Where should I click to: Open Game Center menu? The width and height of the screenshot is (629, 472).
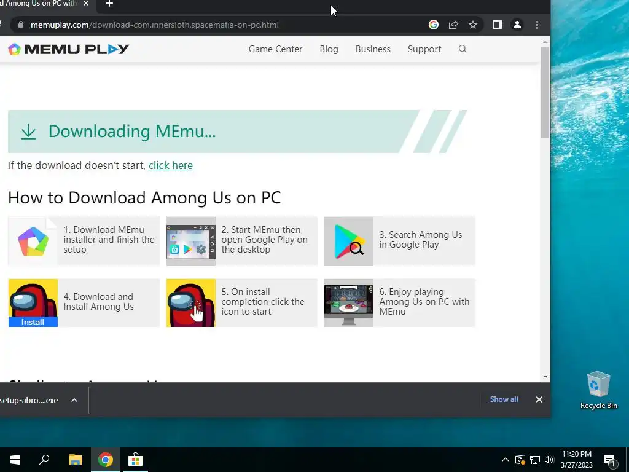(275, 49)
